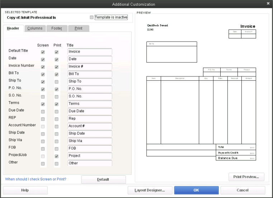Check Screen box for Ship Via

(x=43, y=141)
